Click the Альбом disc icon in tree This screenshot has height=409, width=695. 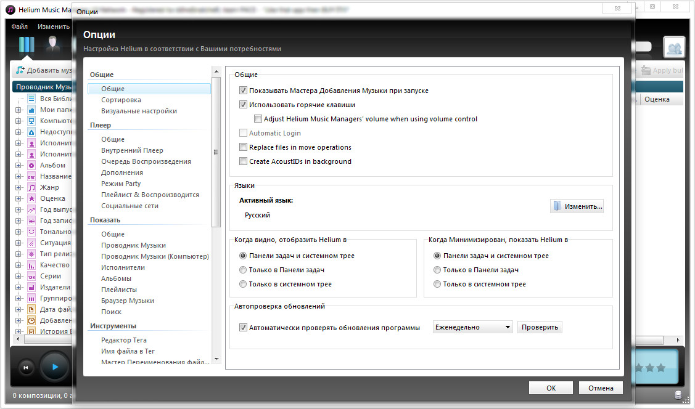coord(31,165)
